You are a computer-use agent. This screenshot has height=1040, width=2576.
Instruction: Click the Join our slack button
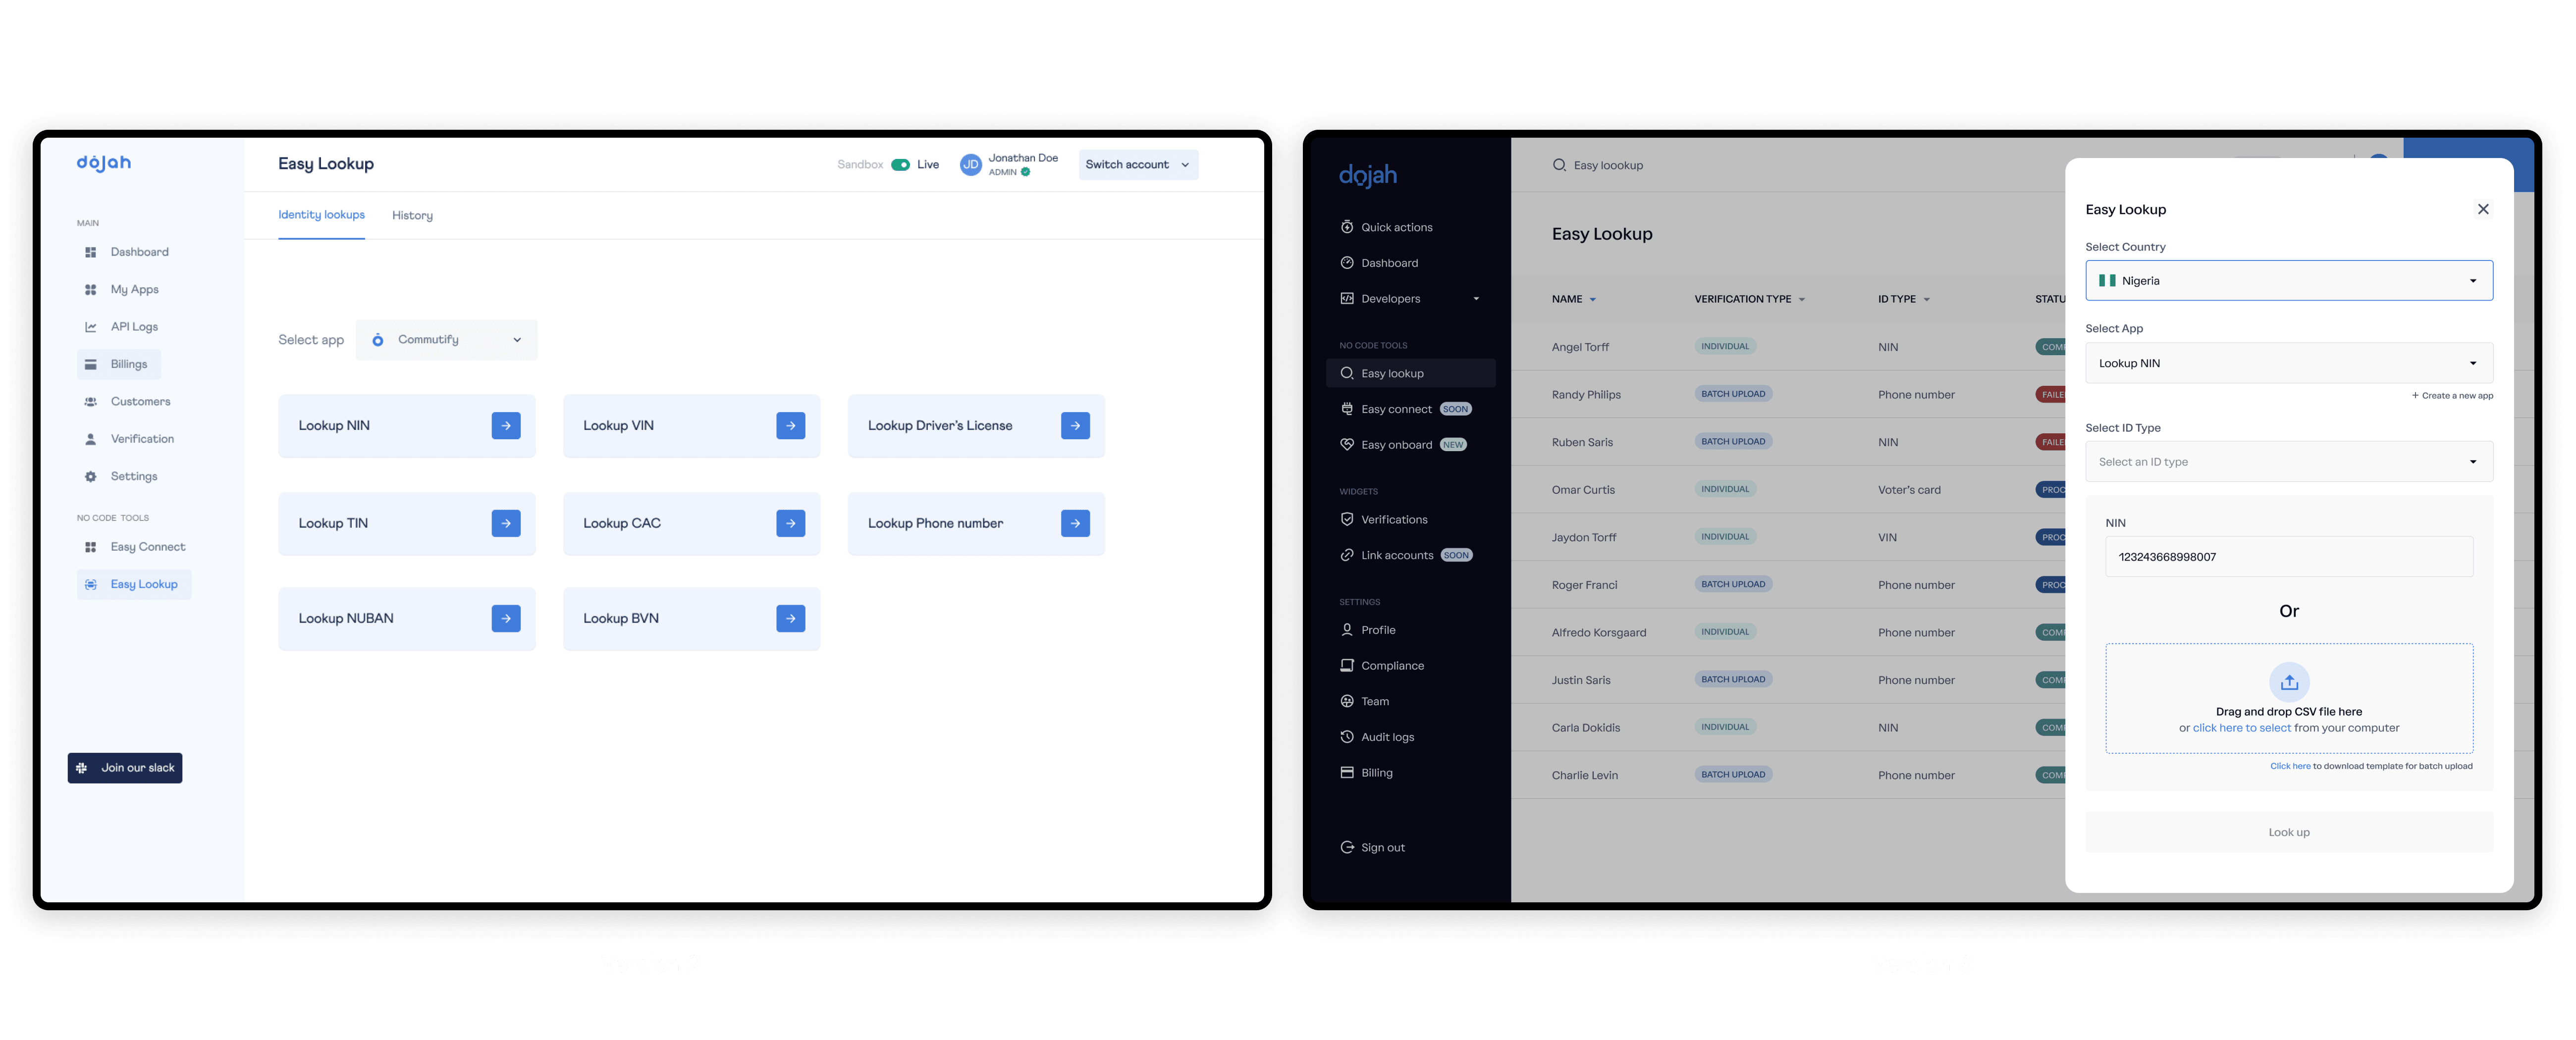point(125,768)
